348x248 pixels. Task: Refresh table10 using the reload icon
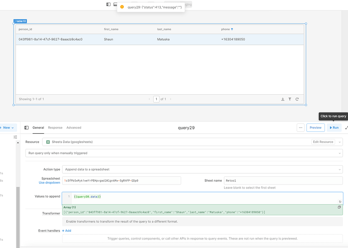[297, 99]
